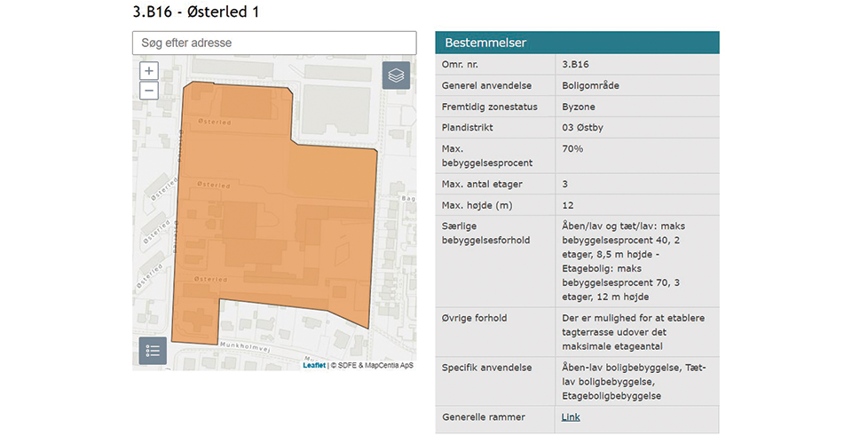Screen dimensions: 852x444
Task: Click the 'Generelle rammer' label
Action: (x=484, y=416)
